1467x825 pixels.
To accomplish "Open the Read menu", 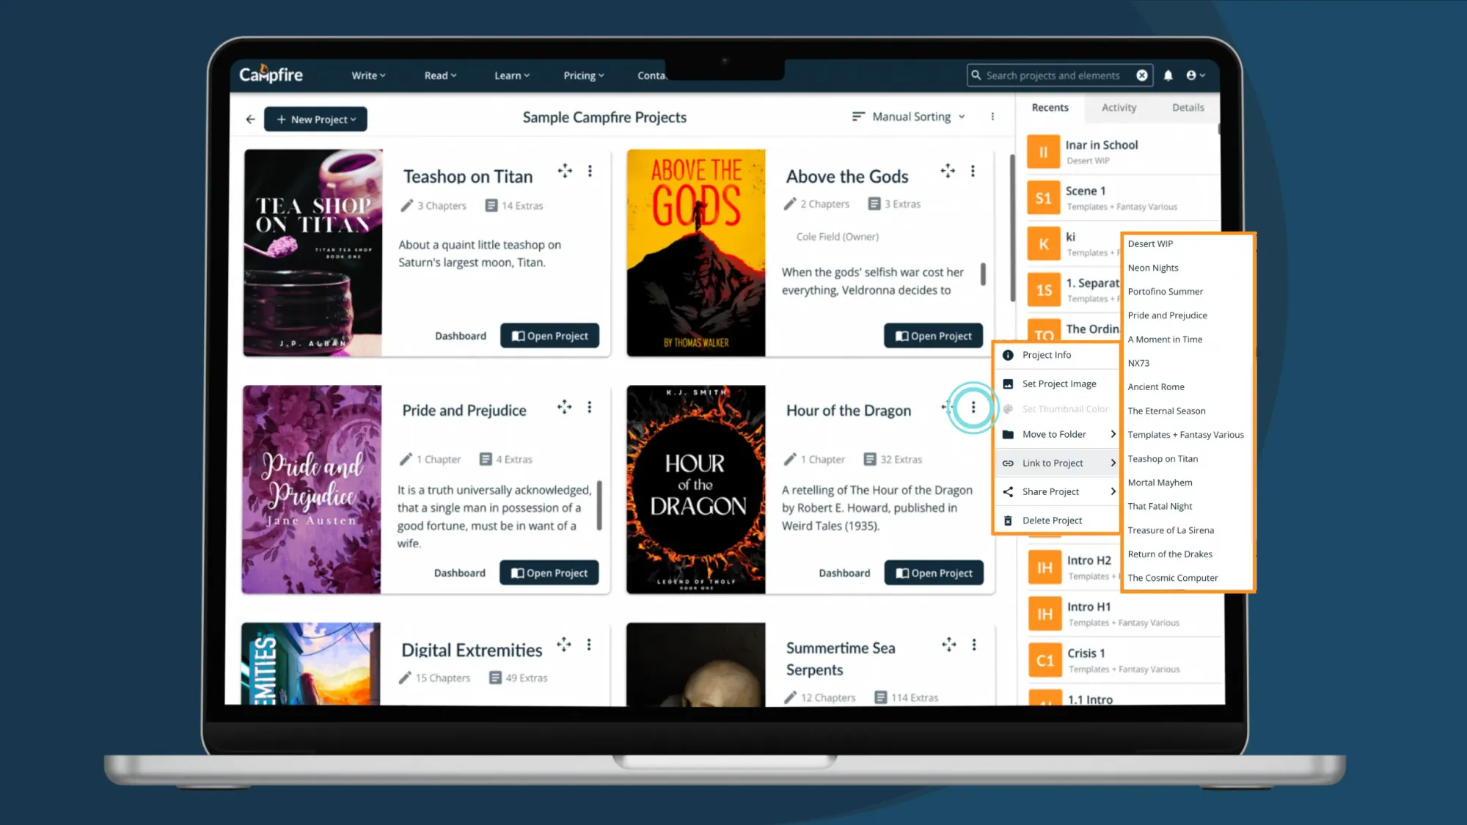I will click(440, 76).
